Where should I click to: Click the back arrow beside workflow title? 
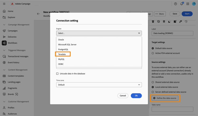[x=38, y=14]
